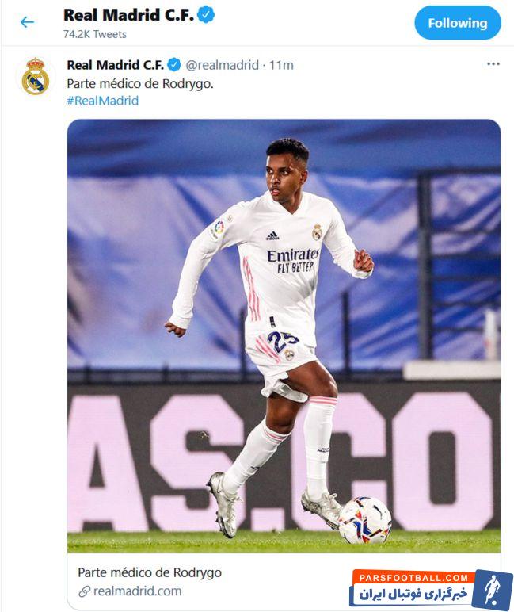The height and width of the screenshot is (612, 514).
Task: Open the @realmadrid handle link
Action: (223, 65)
